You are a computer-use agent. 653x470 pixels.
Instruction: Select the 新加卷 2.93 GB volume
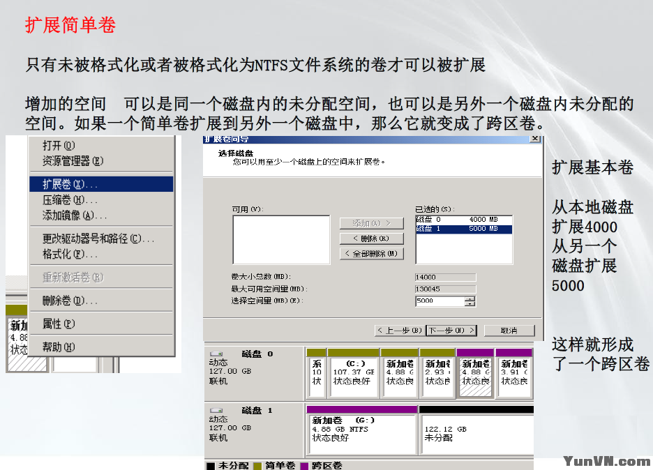coord(437,373)
